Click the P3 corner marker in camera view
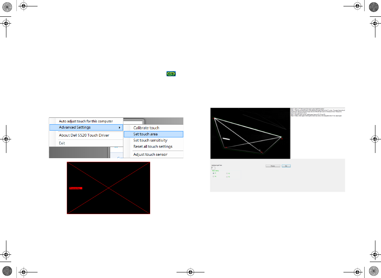Screen dimensions: 381x278 (262, 152)
